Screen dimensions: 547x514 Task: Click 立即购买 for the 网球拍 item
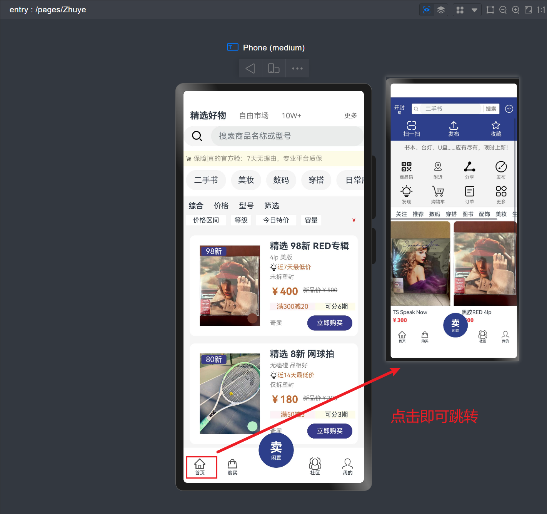(330, 431)
